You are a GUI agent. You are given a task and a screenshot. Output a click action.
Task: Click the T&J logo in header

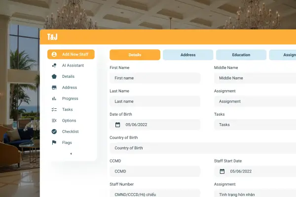pyautogui.click(x=52, y=37)
